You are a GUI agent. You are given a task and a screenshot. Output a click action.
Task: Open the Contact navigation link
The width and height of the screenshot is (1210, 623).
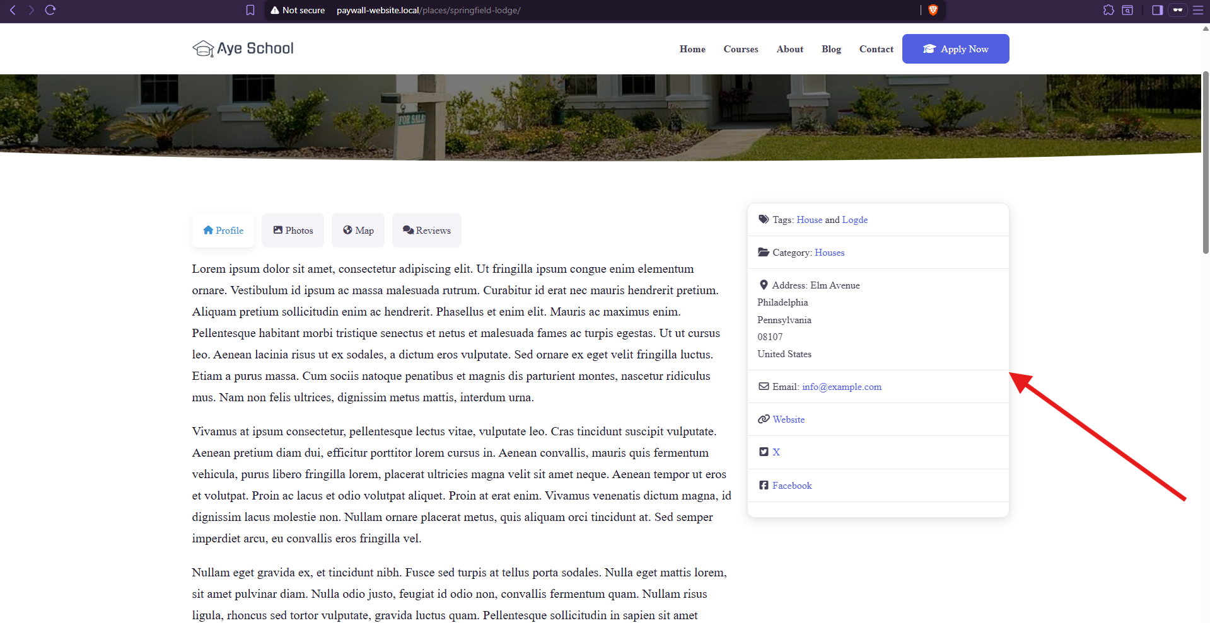point(876,49)
